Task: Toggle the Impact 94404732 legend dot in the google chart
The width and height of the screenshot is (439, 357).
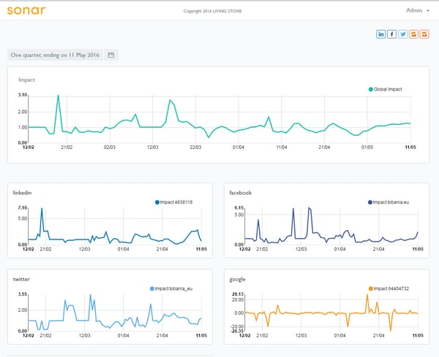Action: (371, 288)
